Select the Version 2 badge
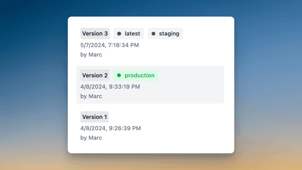Image resolution: width=302 pixels, height=170 pixels. tap(95, 75)
